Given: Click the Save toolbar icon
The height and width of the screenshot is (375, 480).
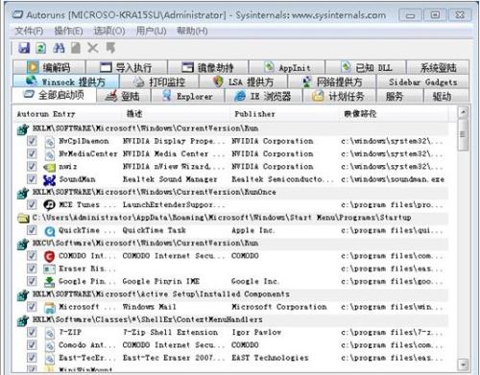Looking at the screenshot, I should [24, 48].
